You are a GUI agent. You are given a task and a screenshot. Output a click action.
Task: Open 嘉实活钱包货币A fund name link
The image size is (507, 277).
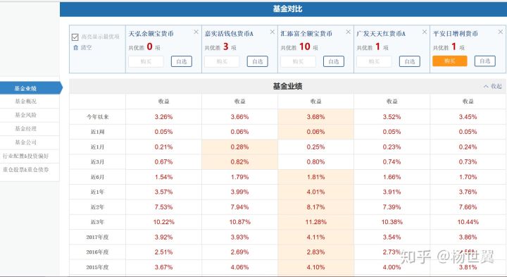tap(229, 34)
